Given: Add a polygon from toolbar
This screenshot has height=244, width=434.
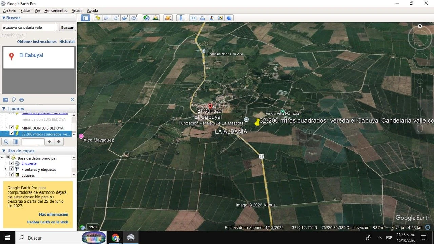Looking at the screenshot, I should 107,18.
